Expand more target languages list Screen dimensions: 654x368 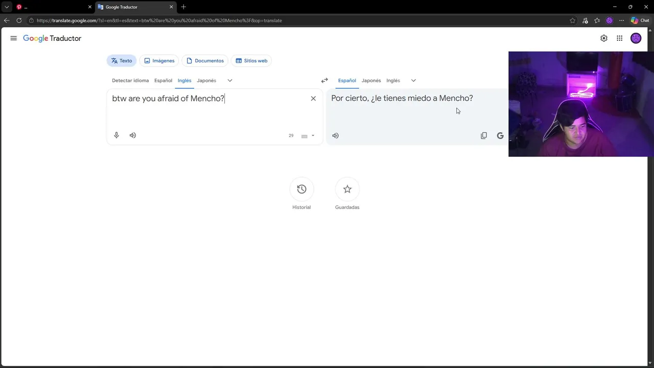413,80
